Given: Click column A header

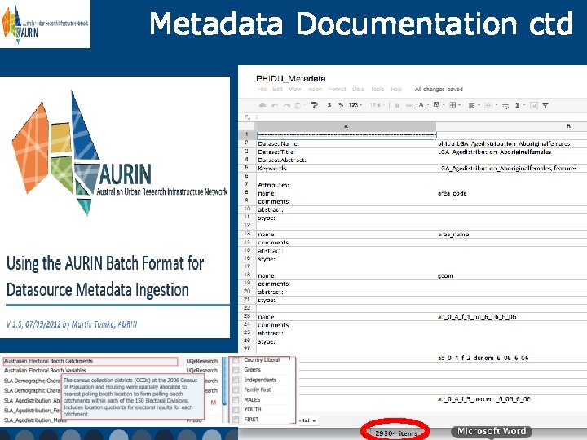Looking at the screenshot, I should 346,126.
